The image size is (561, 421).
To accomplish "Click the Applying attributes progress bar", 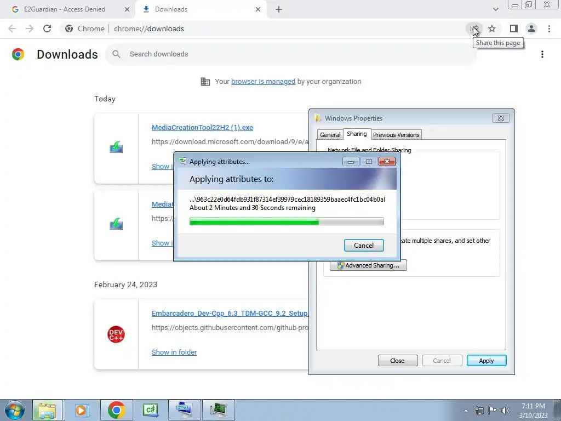I will (x=287, y=221).
